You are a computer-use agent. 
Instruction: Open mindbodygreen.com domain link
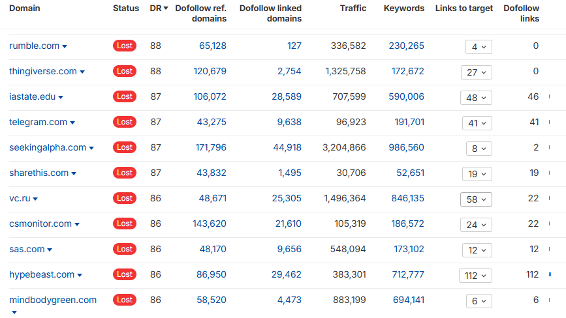click(53, 300)
